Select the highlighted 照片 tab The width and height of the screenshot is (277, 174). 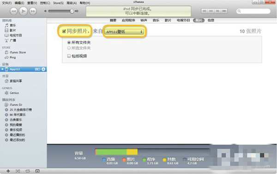coord(199,20)
